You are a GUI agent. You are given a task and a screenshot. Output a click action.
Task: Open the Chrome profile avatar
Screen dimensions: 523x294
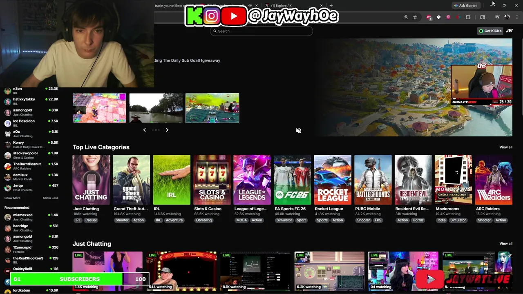point(507,17)
